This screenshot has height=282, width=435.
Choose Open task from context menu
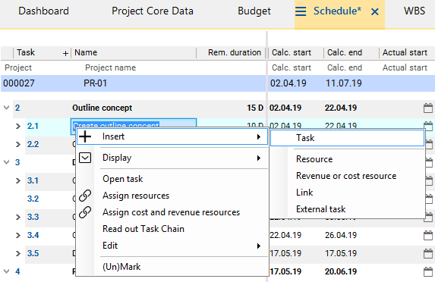[123, 179]
